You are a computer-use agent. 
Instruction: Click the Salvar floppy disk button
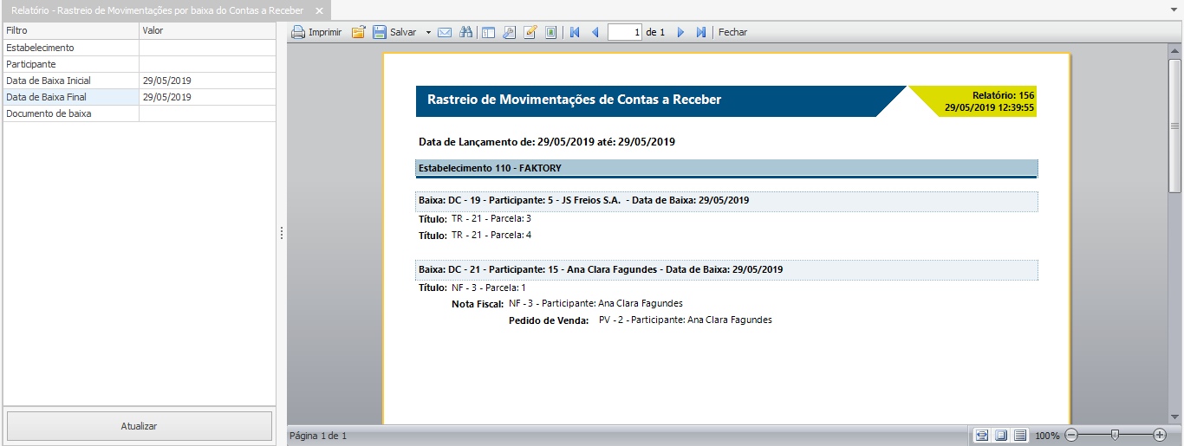click(x=394, y=32)
